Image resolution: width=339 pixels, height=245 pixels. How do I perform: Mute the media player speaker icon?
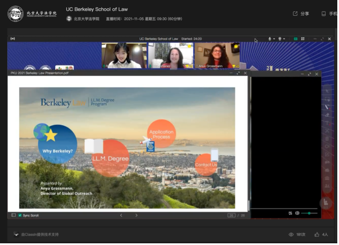297,213
